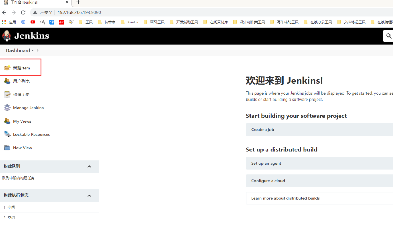
Task: Click Configure a cloud
Action: pyautogui.click(x=319, y=181)
